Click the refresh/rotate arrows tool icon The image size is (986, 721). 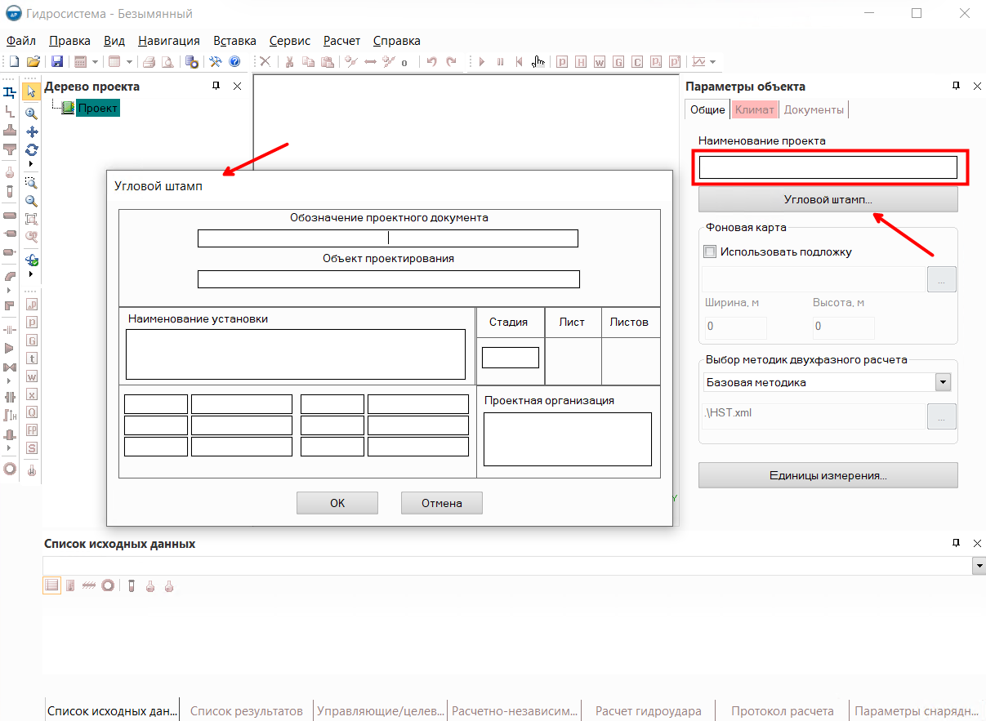pos(32,149)
